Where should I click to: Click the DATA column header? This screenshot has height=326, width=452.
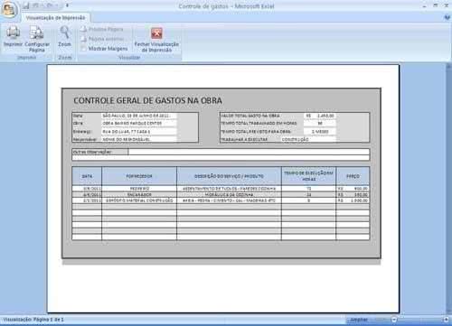click(x=87, y=176)
